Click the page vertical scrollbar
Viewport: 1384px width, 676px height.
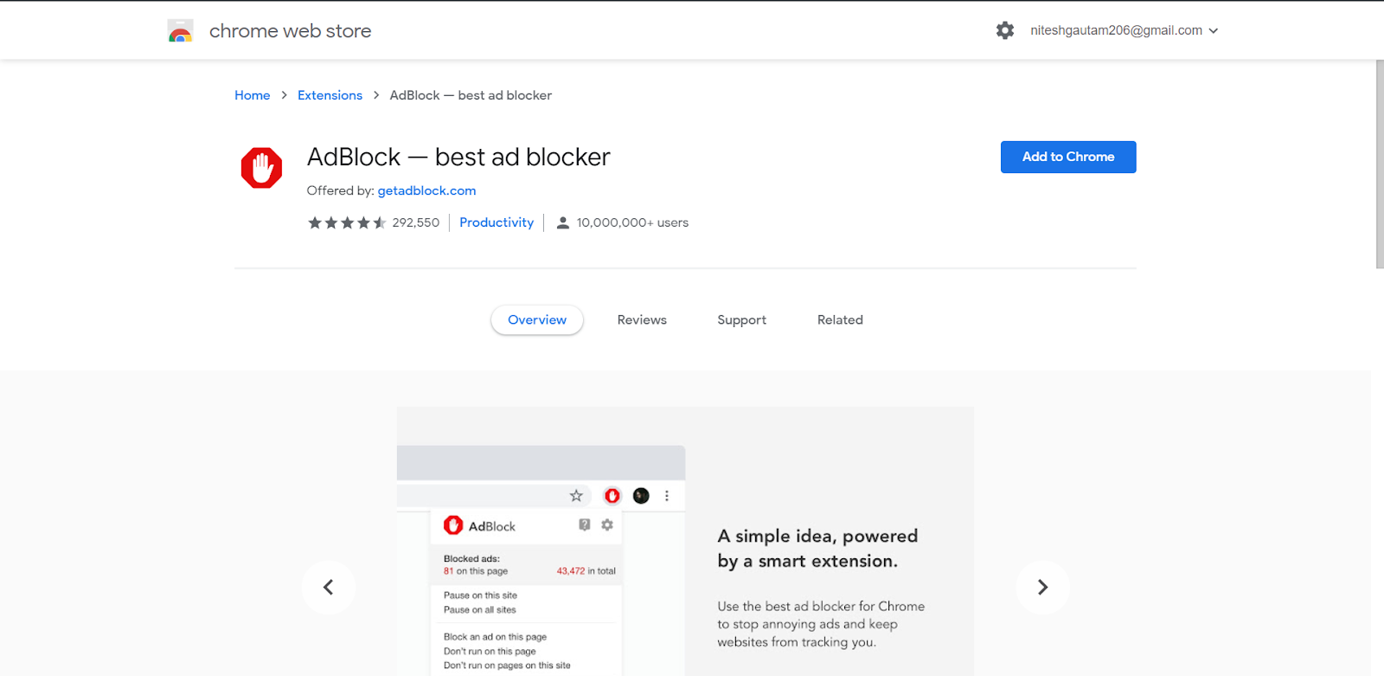coord(1379,164)
